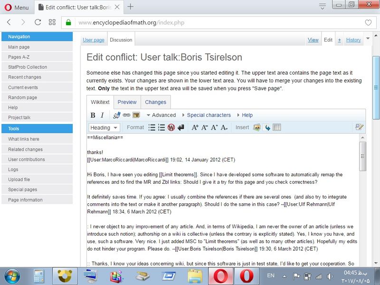
Task: Switch to the Changes tab
Action: pos(155,102)
